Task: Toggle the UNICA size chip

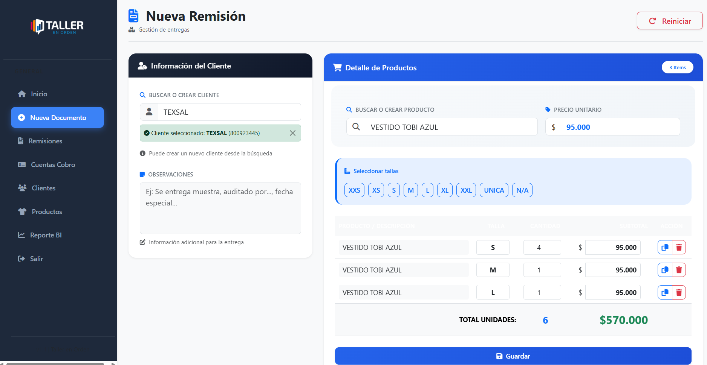Action: pyautogui.click(x=494, y=190)
